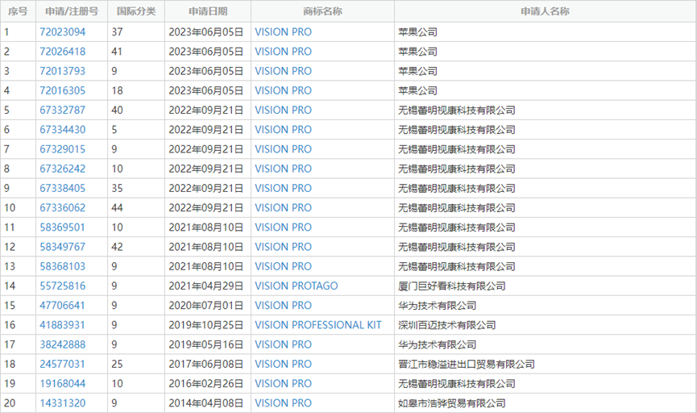Open registration number 38242888 link

(x=62, y=345)
